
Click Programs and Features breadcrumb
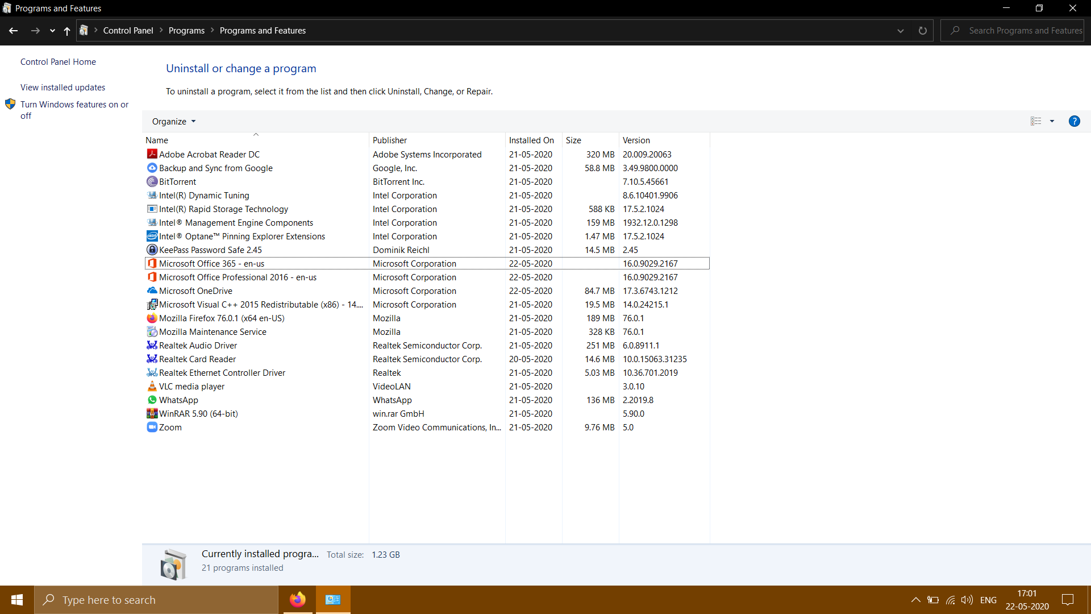pyautogui.click(x=263, y=30)
